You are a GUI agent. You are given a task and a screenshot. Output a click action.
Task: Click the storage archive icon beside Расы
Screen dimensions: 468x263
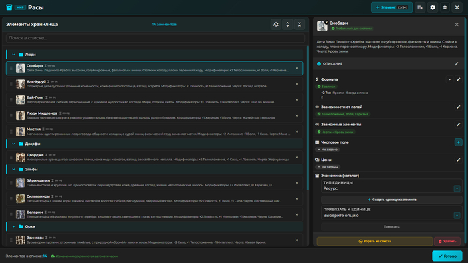[x=9, y=7]
